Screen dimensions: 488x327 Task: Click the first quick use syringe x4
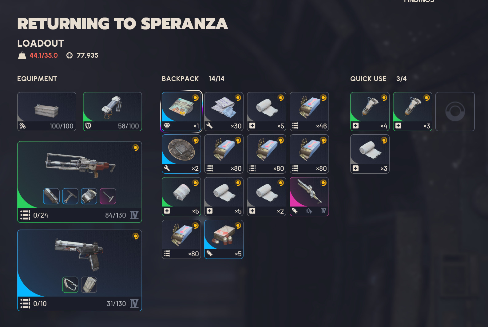(x=370, y=112)
